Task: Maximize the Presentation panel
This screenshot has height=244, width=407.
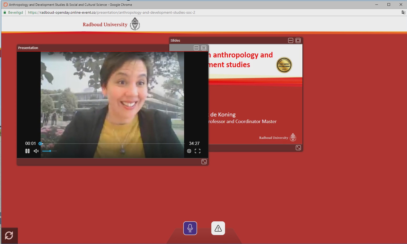Action: click(x=204, y=48)
